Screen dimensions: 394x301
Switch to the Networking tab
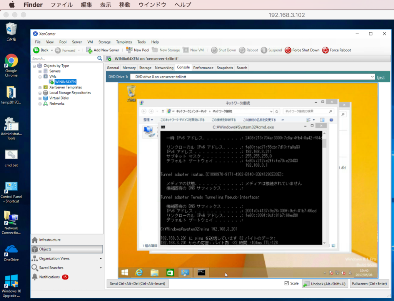point(164,68)
